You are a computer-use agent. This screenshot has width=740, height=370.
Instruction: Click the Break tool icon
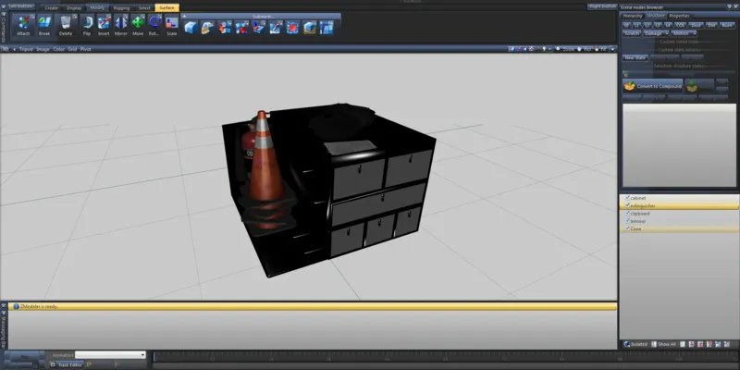pyautogui.click(x=44, y=23)
